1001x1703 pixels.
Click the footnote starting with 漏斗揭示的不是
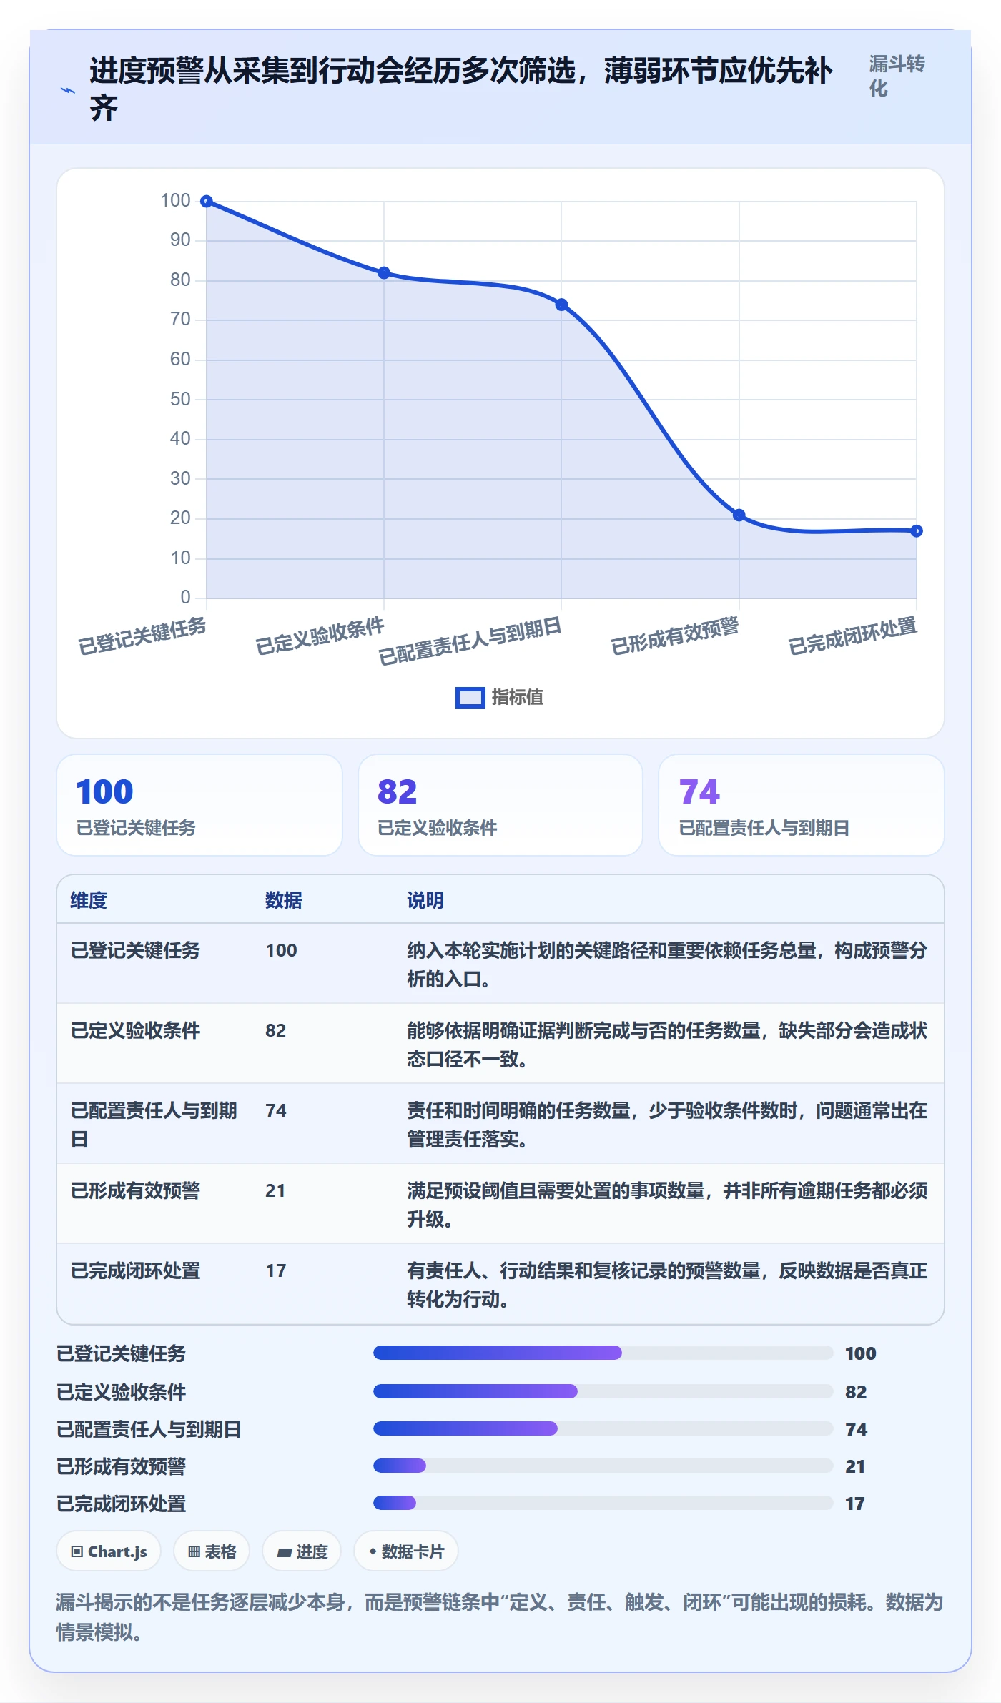tap(500, 1616)
